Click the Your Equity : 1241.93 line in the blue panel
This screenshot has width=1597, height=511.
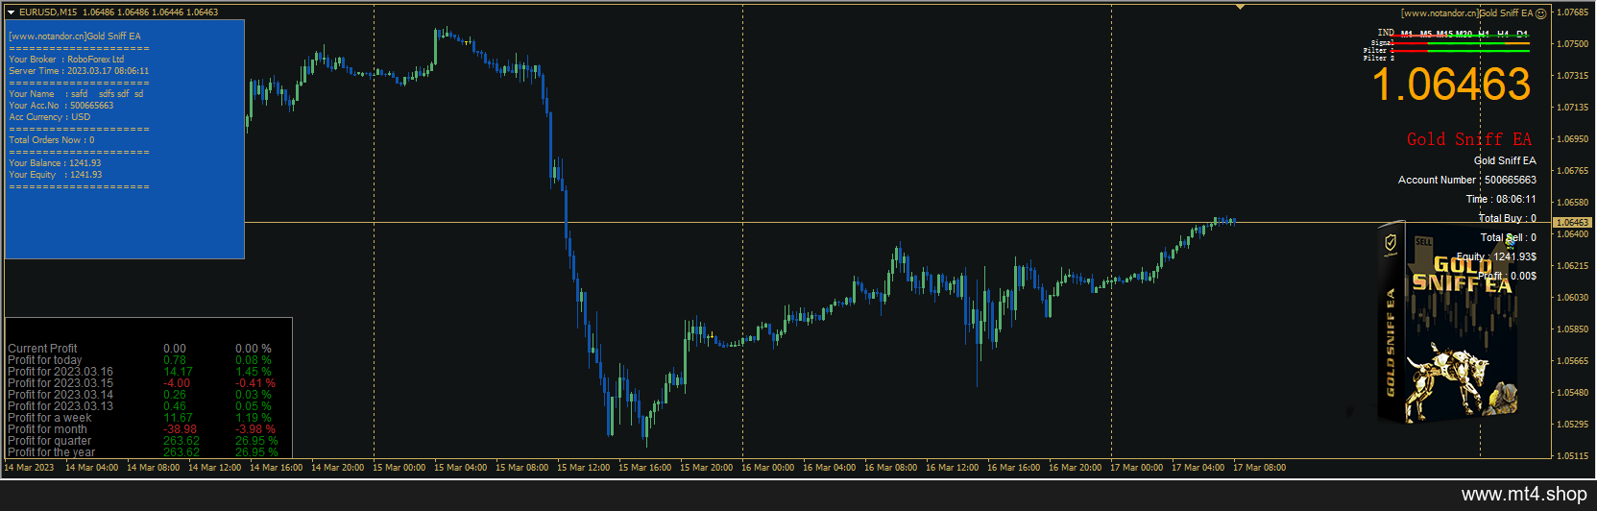pos(56,175)
